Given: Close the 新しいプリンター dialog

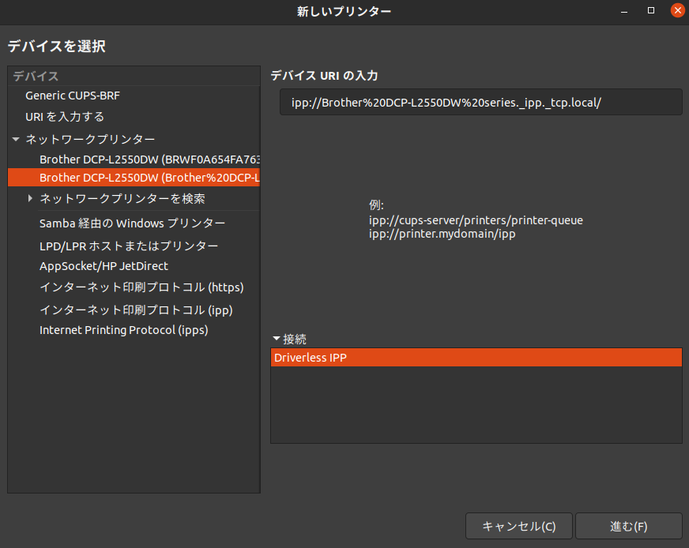Looking at the screenshot, I should (677, 11).
